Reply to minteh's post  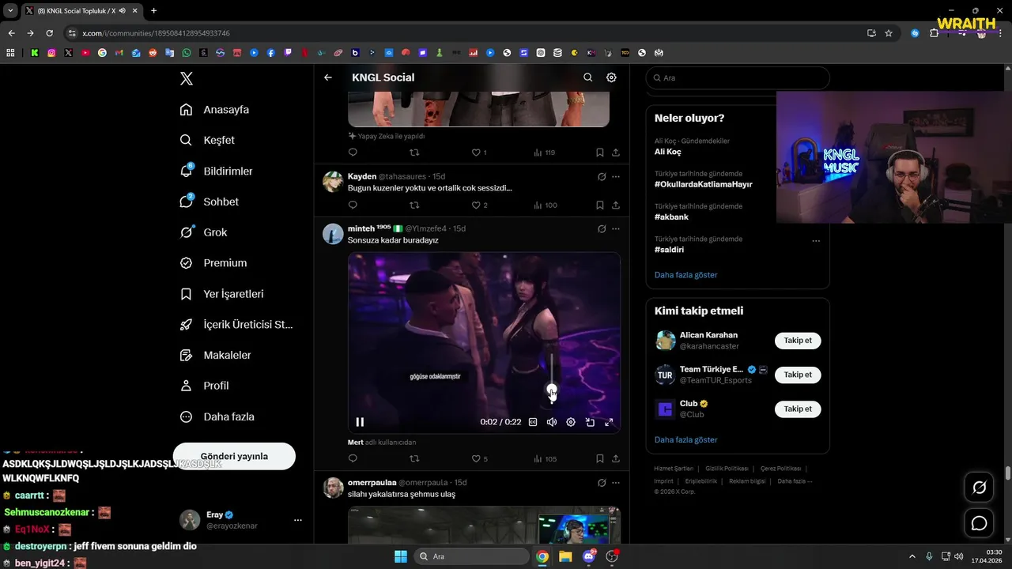click(x=353, y=458)
